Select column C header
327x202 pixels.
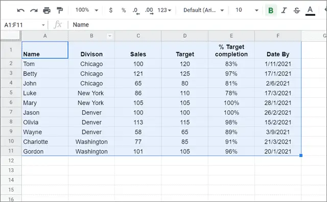138,36
